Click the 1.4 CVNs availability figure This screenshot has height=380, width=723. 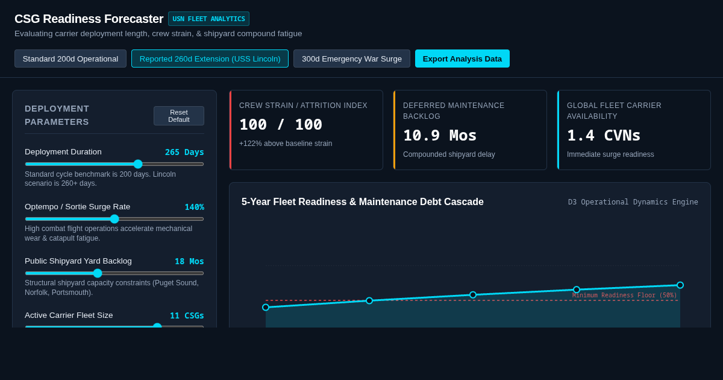pyautogui.click(x=604, y=135)
